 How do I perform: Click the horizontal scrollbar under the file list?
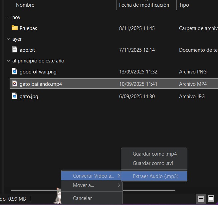tap(33, 190)
